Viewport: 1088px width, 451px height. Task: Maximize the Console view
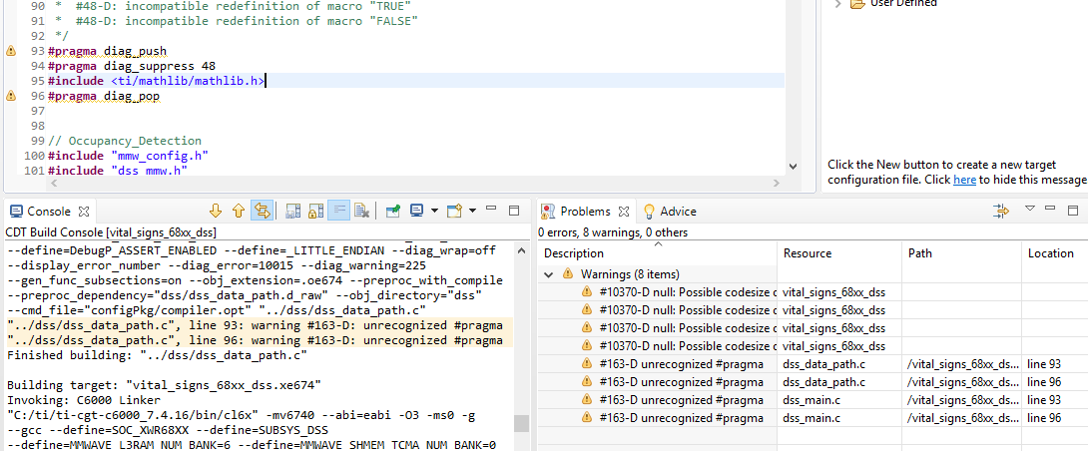[x=514, y=211]
